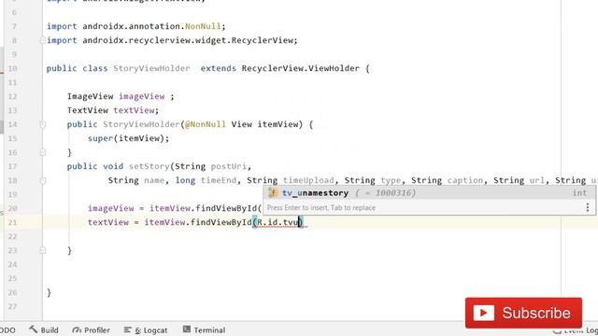Toggle the fold end marker on line 23
This screenshot has height=336, width=598.
43,250
